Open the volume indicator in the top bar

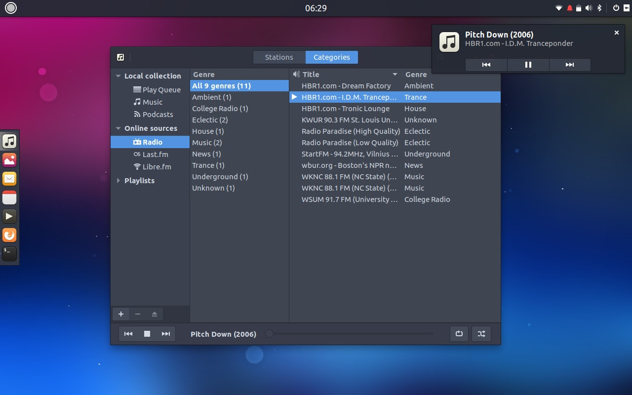(x=589, y=8)
